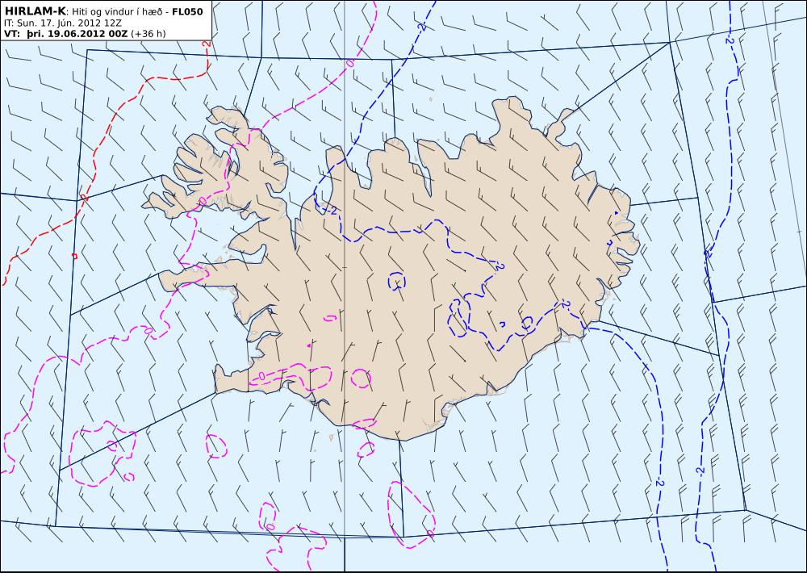Select the 'Hiti og vindur í hæð' caption
This screenshot has width=807, height=573.
click(x=117, y=12)
